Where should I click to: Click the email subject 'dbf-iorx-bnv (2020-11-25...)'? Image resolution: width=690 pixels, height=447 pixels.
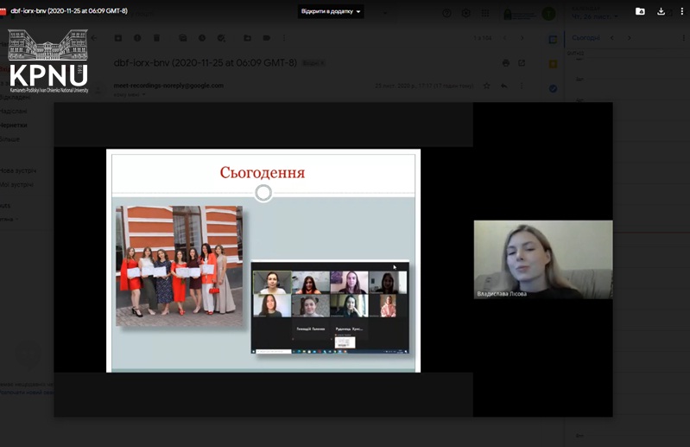(206, 63)
